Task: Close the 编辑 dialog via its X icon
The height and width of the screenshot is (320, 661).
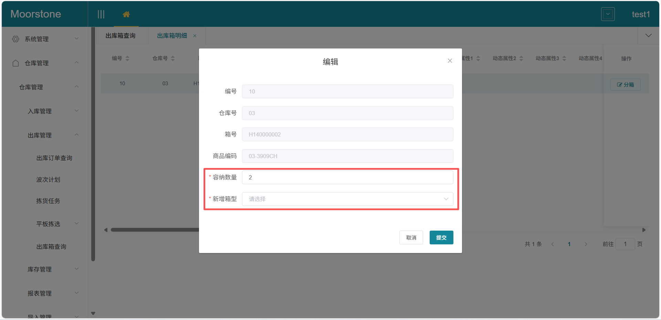Action: click(450, 60)
